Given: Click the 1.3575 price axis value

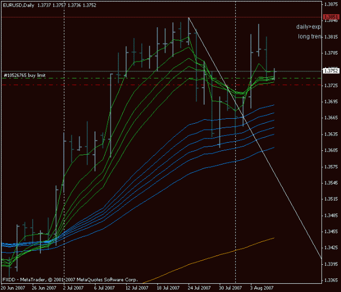Looking at the screenshot, I should (x=331, y=167).
